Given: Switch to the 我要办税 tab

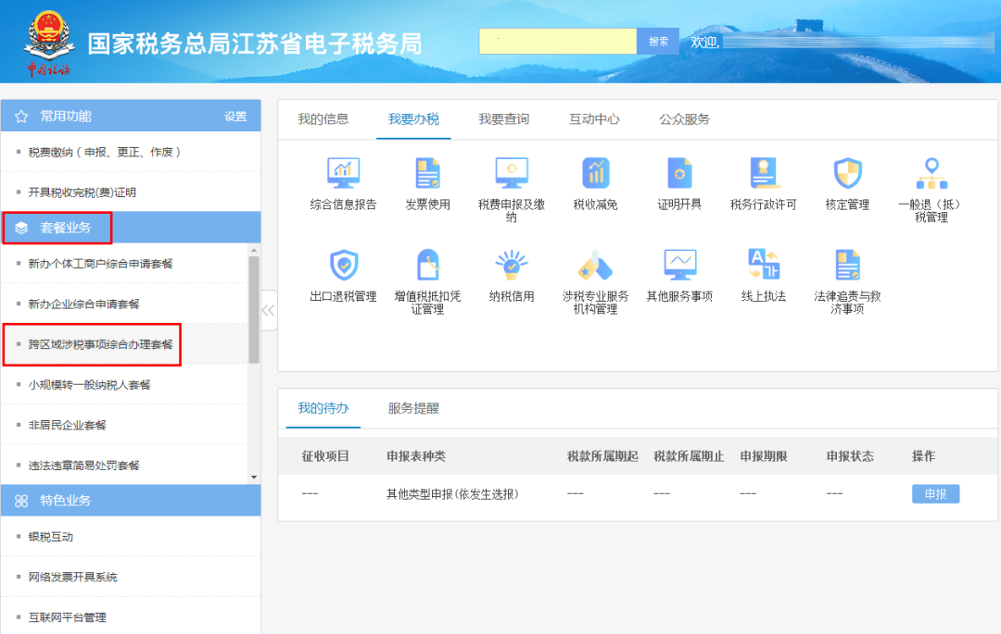Looking at the screenshot, I should pyautogui.click(x=413, y=119).
